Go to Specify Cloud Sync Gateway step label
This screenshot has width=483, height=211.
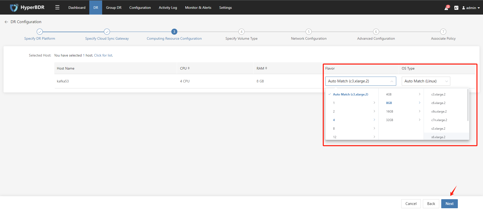click(x=107, y=38)
